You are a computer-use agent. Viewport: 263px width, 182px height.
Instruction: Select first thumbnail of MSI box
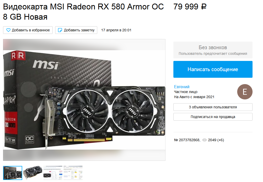click(x=13, y=173)
